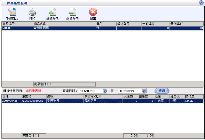
Task: Expand the start date 2005-09-01 dropdown
Action: pyautogui.click(x=105, y=90)
